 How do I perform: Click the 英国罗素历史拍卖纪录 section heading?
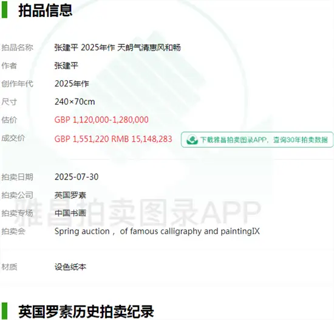[86, 311]
